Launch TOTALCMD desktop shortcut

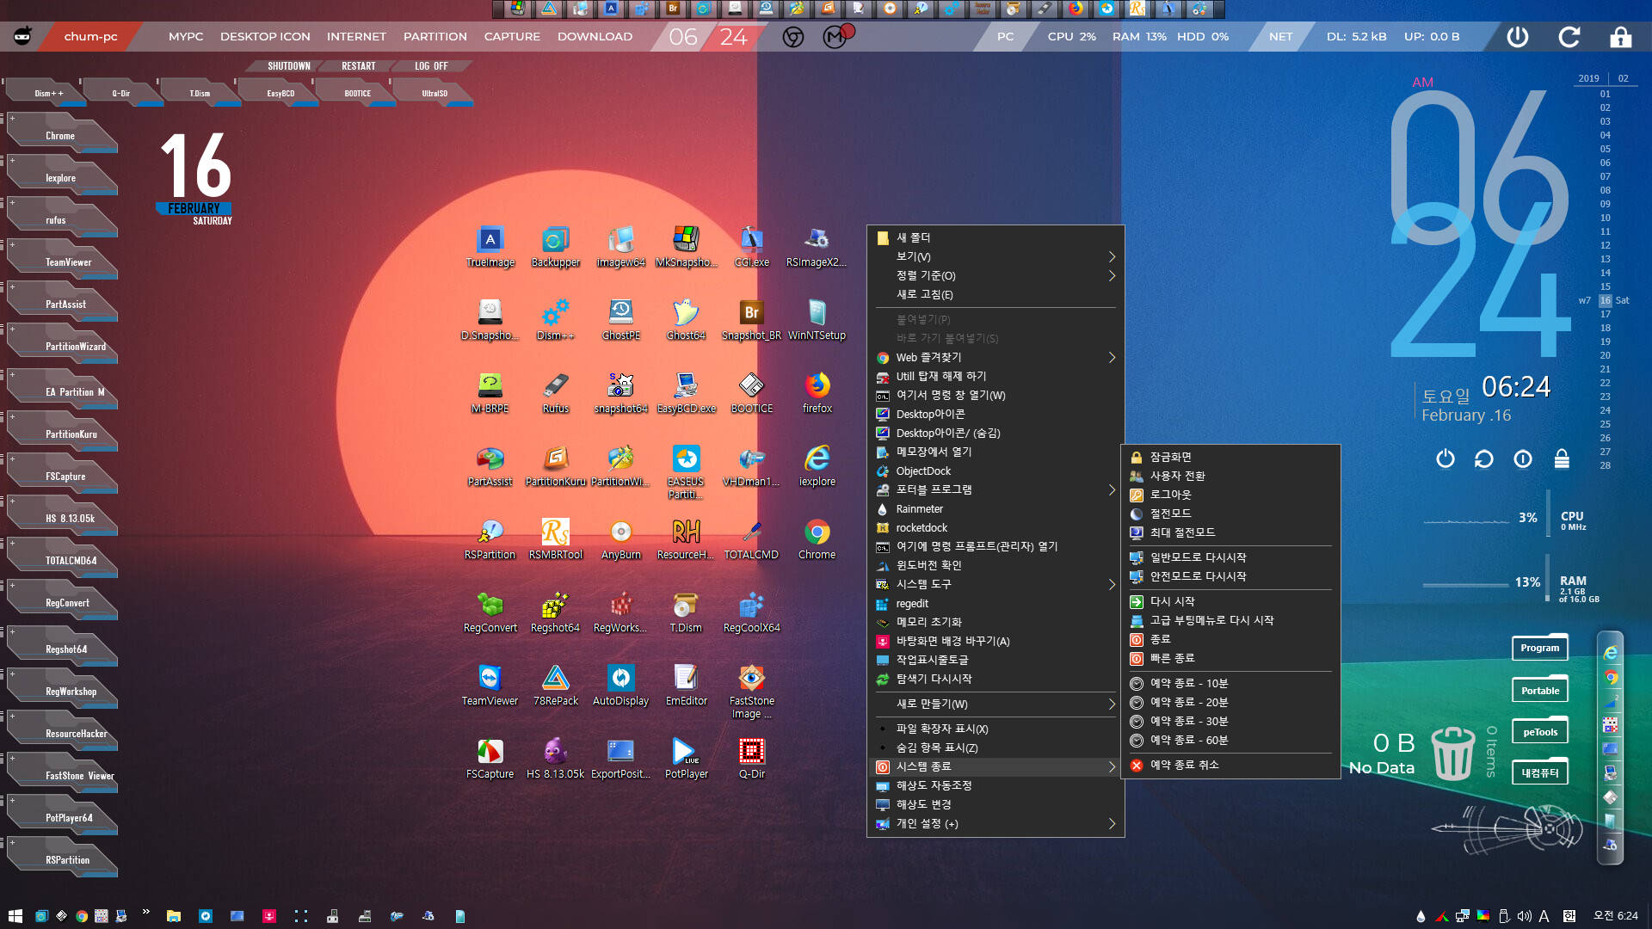pyautogui.click(x=751, y=539)
